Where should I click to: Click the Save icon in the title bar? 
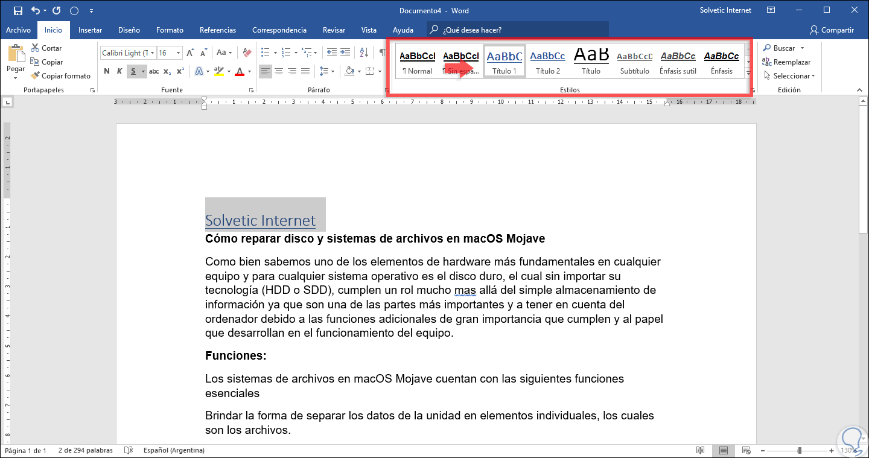click(18, 10)
